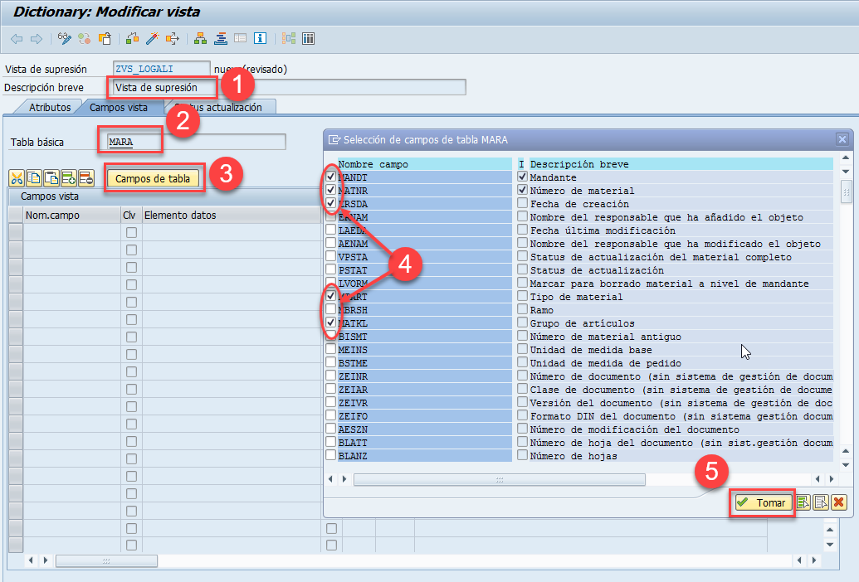Toggle Display/Change mode (glasses and pencil icon)
The image size is (859, 582).
(x=65, y=39)
